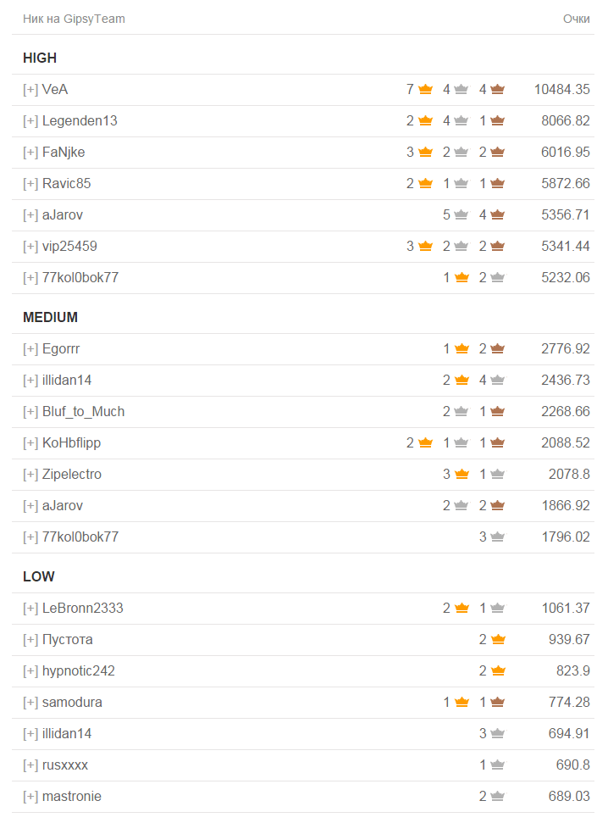
Task: Click Egorrr's bronze crown icon
Action: click(x=497, y=348)
